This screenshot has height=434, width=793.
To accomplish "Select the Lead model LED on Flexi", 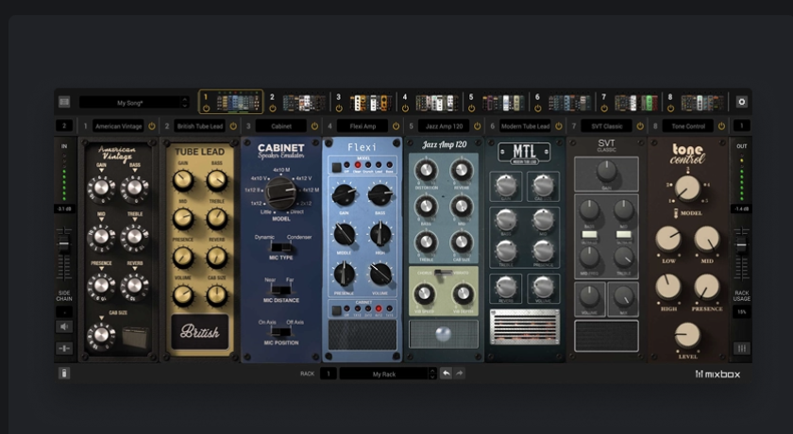I will click(379, 165).
